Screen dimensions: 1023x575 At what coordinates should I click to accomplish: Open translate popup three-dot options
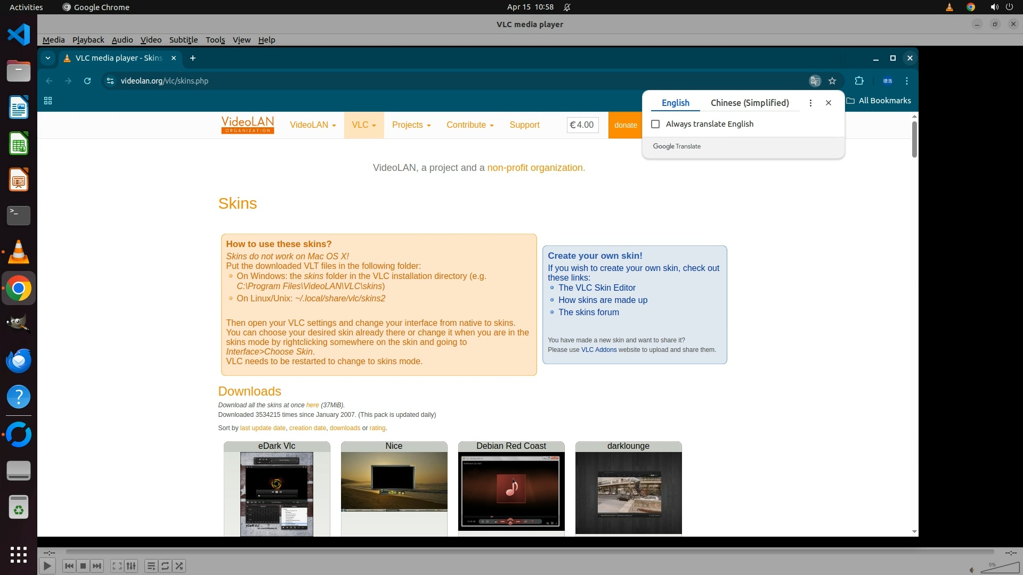click(x=810, y=103)
